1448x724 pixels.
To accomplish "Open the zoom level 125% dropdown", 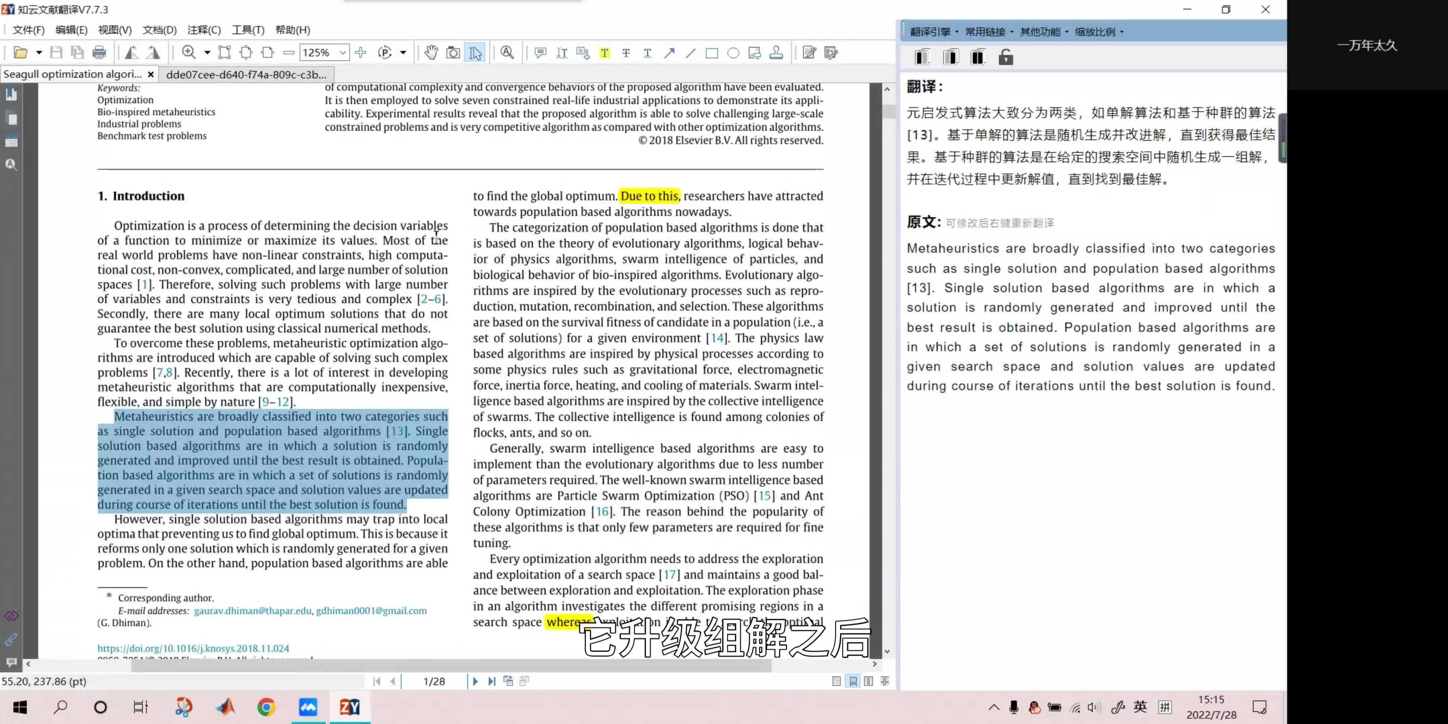I will (342, 53).
